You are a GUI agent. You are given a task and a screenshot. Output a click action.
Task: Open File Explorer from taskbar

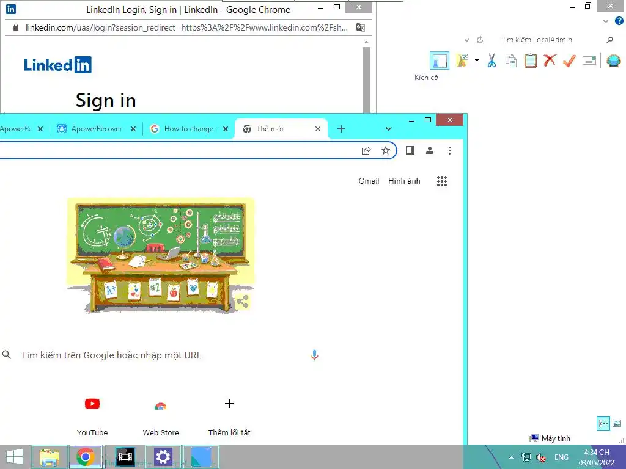[50, 457]
